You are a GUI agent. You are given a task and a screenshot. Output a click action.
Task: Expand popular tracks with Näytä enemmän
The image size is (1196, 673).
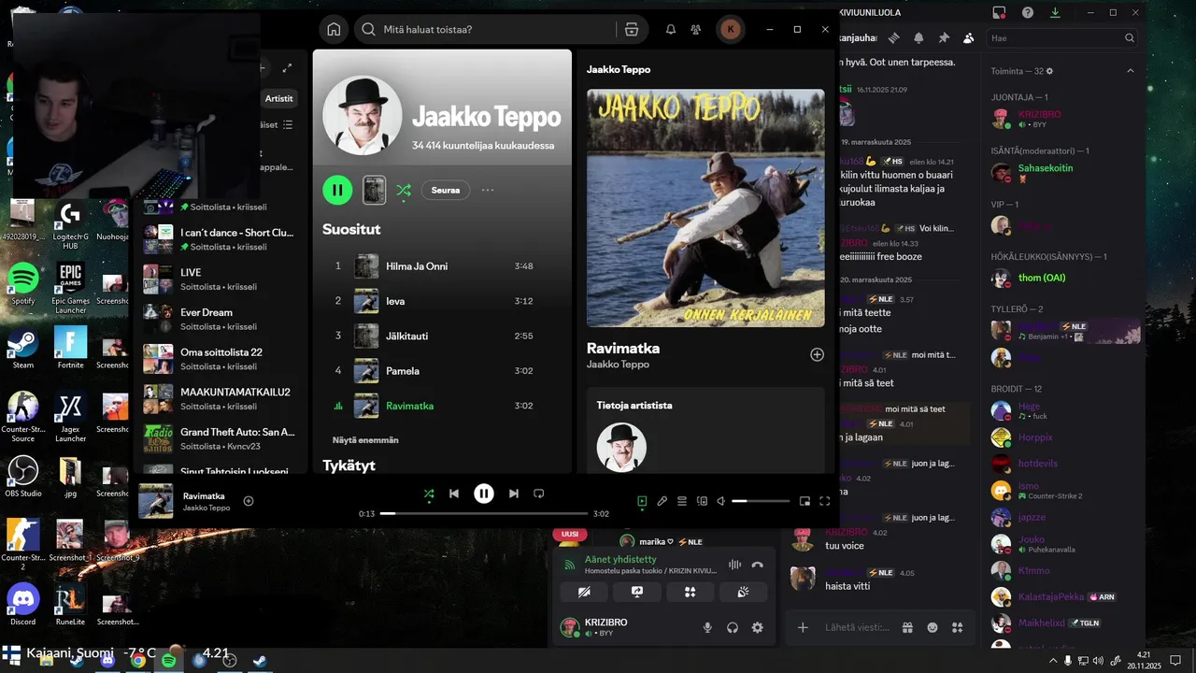pyautogui.click(x=365, y=440)
